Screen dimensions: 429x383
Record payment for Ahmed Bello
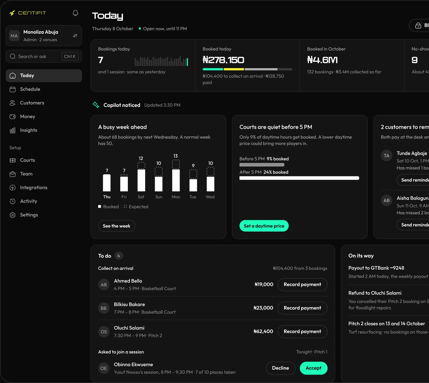click(302, 284)
